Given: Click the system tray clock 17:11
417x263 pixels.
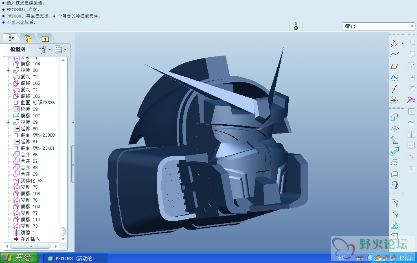Looking at the screenshot, I should coord(405,258).
